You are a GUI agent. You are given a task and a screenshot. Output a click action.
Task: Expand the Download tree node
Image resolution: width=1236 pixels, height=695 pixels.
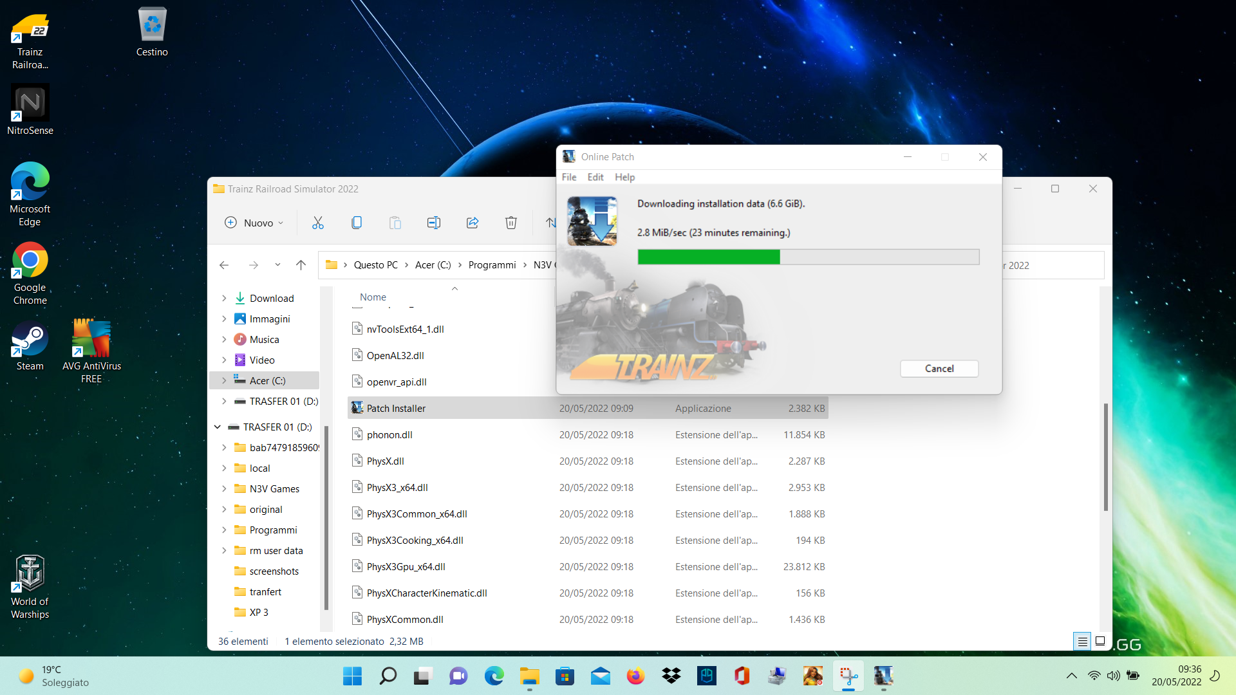224,299
